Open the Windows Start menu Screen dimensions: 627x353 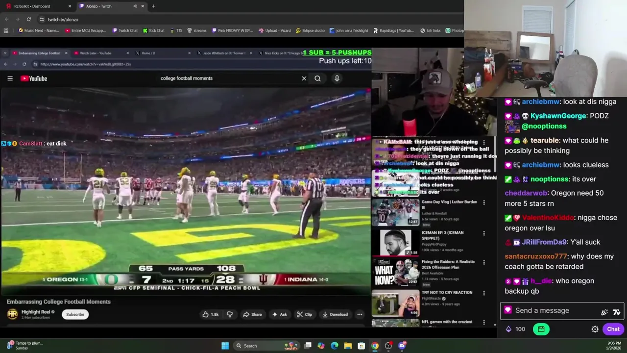(225, 346)
